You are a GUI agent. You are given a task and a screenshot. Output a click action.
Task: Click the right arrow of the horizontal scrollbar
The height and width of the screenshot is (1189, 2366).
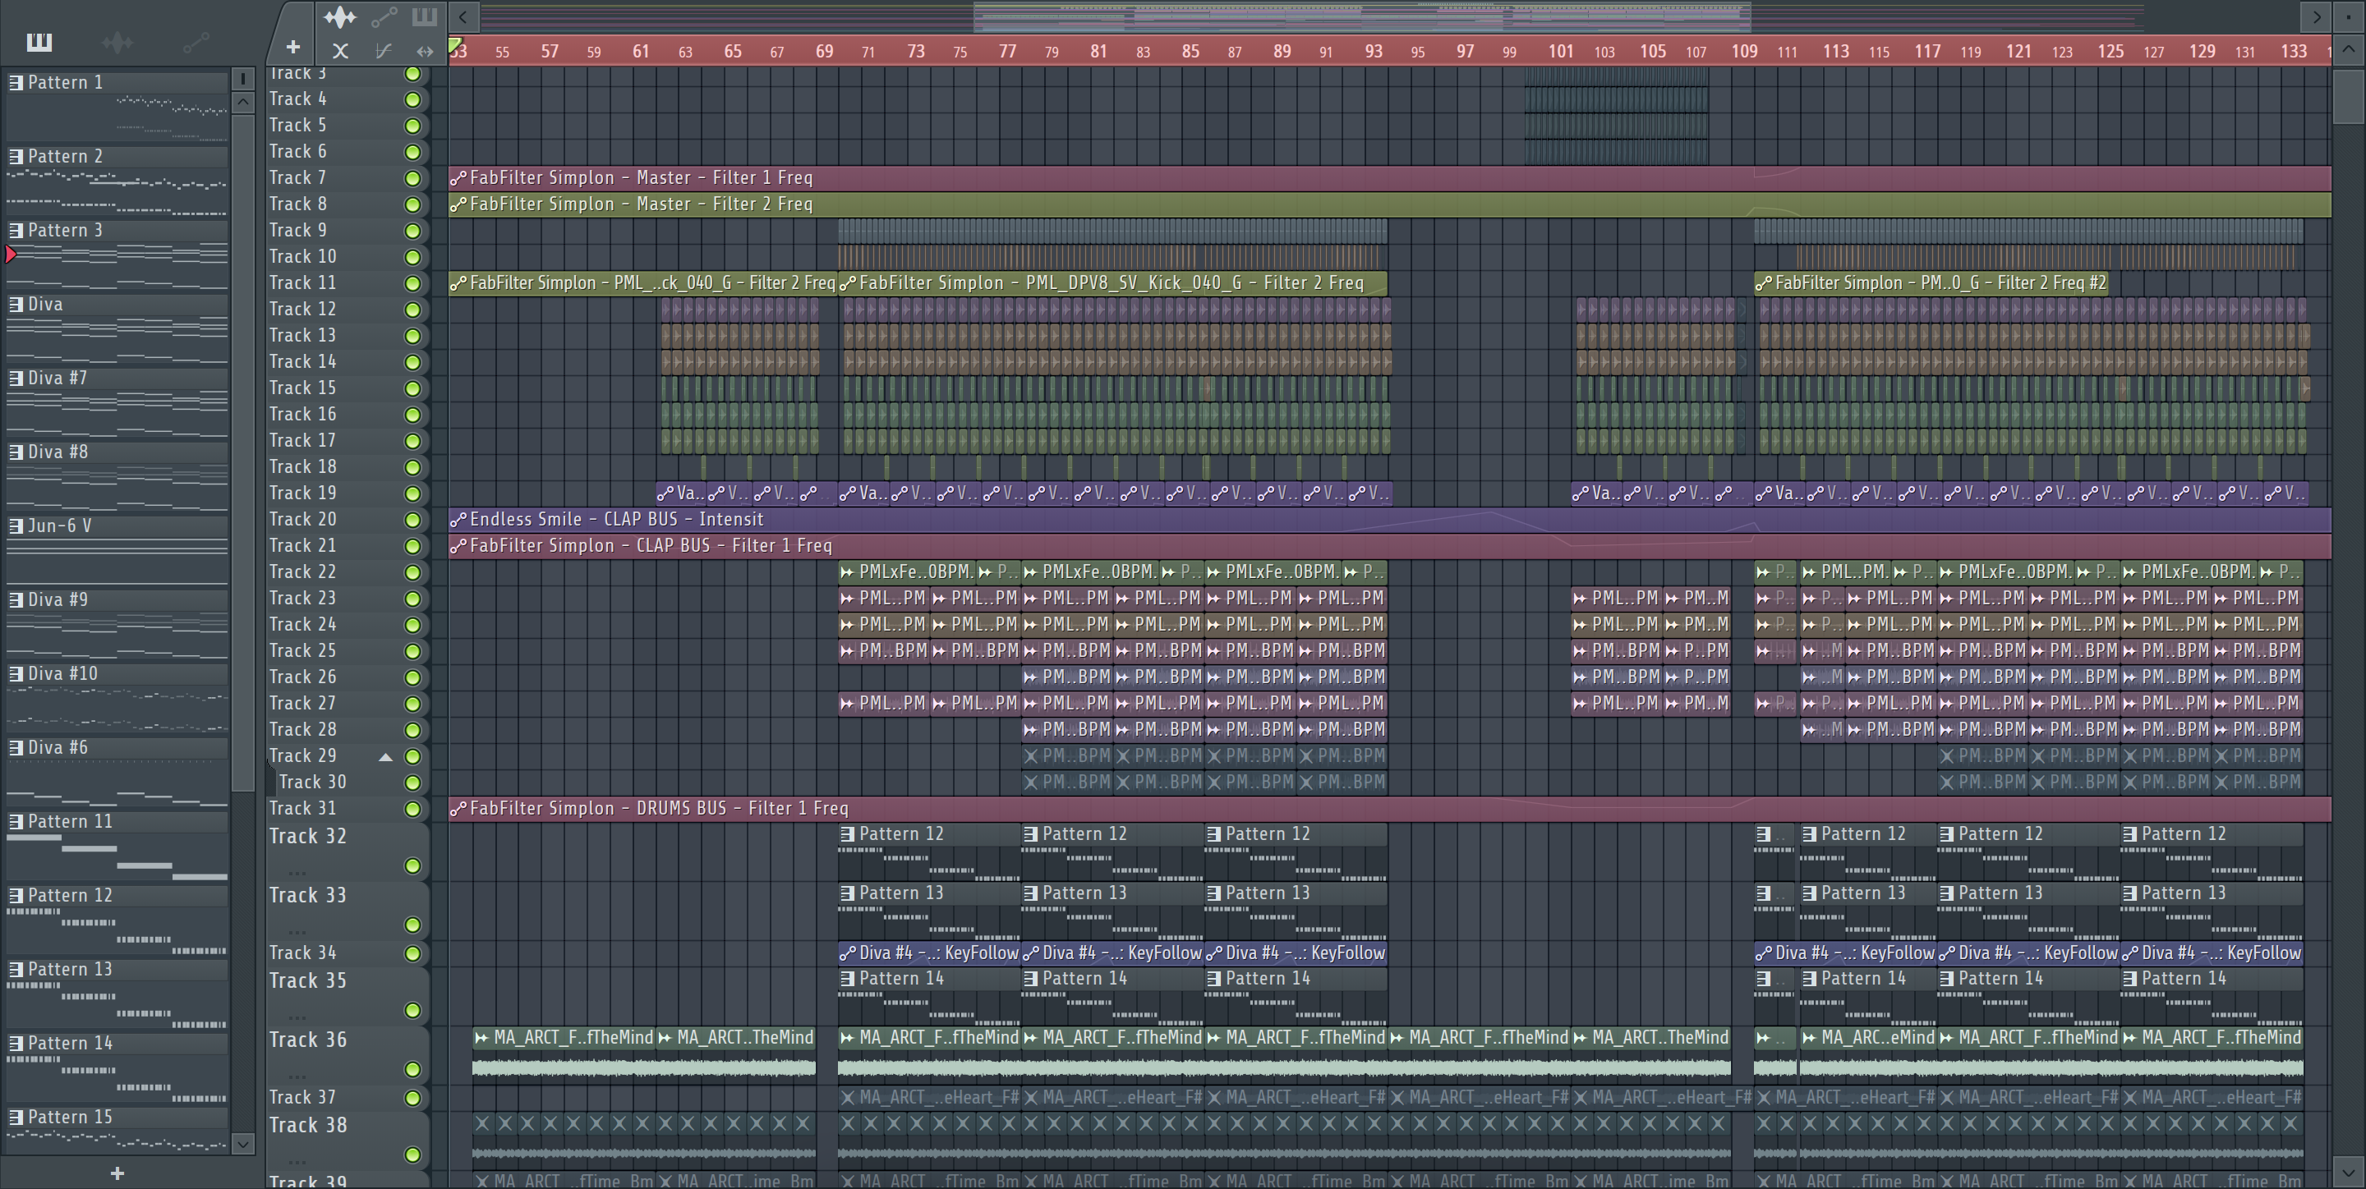pyautogui.click(x=2317, y=16)
